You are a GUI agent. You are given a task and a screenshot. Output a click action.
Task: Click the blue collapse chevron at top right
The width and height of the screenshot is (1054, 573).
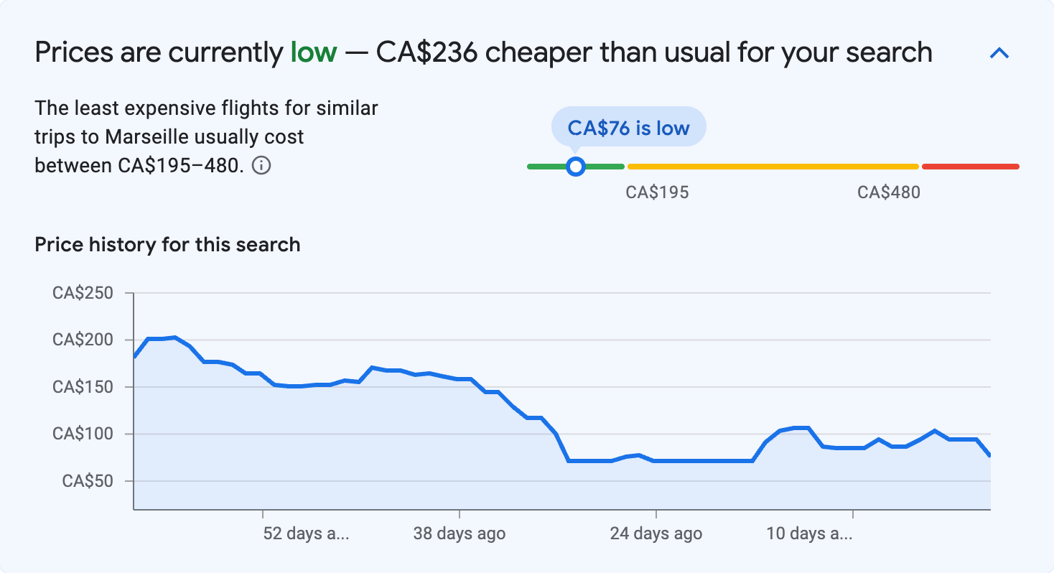tap(999, 52)
